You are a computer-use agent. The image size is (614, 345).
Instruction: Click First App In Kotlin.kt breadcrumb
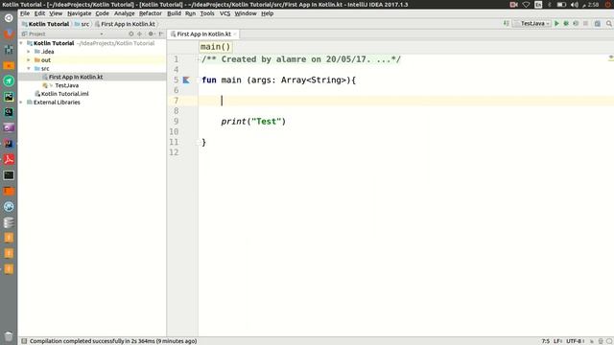[x=125, y=24]
